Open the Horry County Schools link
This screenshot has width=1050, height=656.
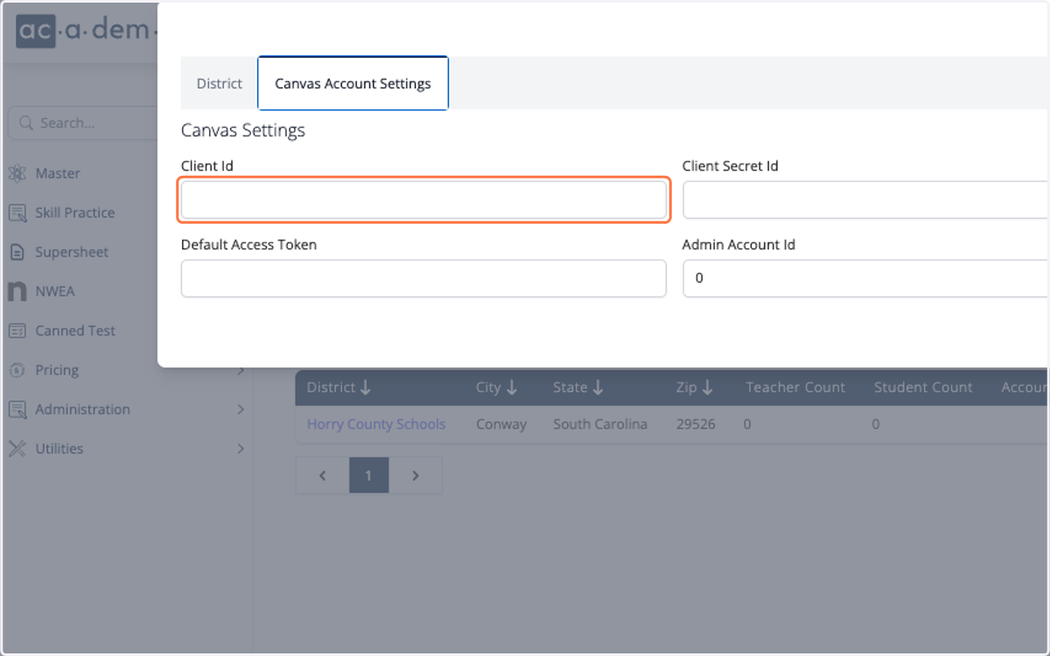pos(376,424)
